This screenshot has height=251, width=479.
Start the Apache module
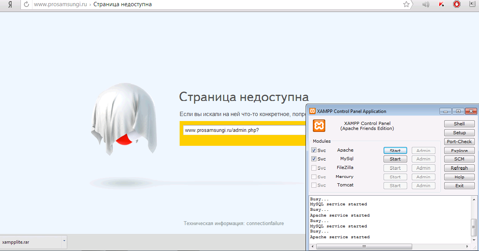(395, 150)
